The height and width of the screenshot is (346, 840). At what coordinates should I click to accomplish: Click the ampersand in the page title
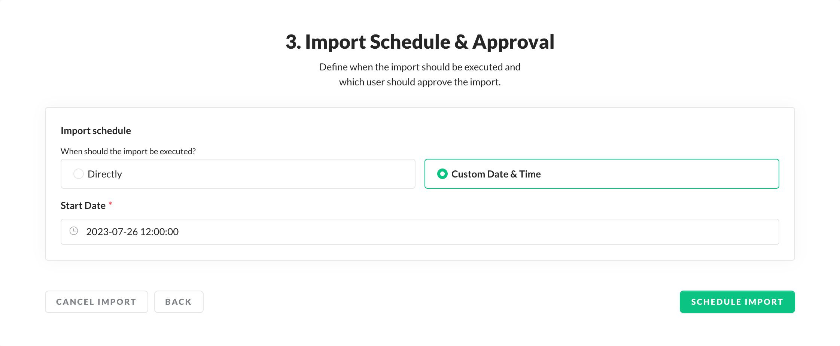(461, 42)
